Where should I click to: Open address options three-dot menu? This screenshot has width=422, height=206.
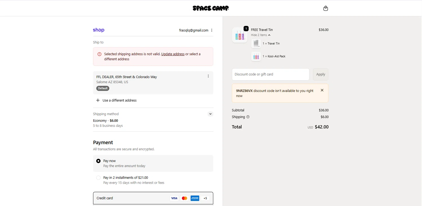(208, 76)
